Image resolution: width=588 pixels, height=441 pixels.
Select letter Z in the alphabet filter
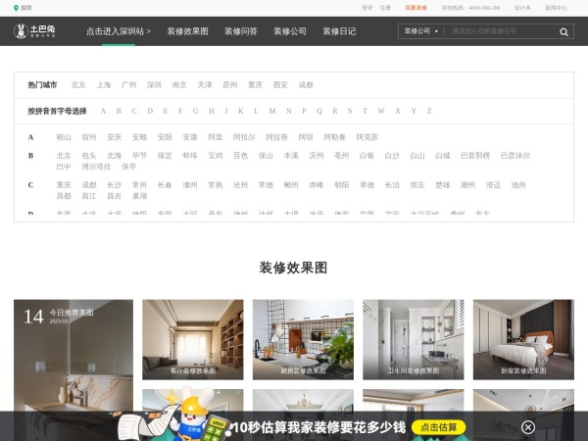point(427,111)
